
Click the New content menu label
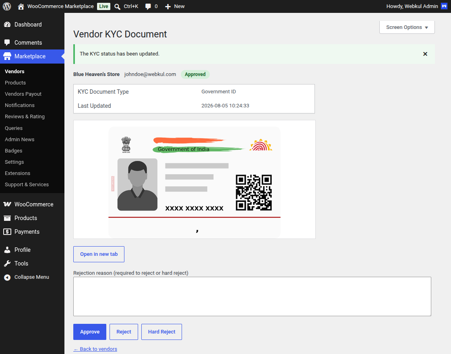coord(179,6)
